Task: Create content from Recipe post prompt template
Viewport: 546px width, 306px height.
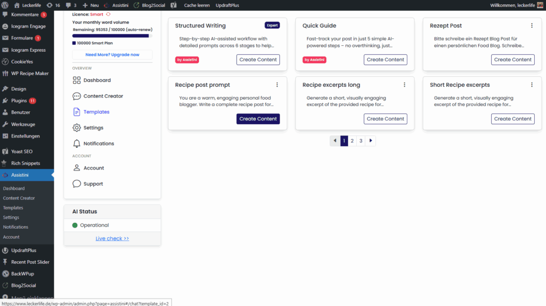Action: click(x=258, y=119)
